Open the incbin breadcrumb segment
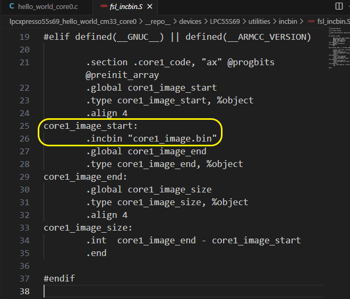The image size is (350, 299). click(x=288, y=21)
